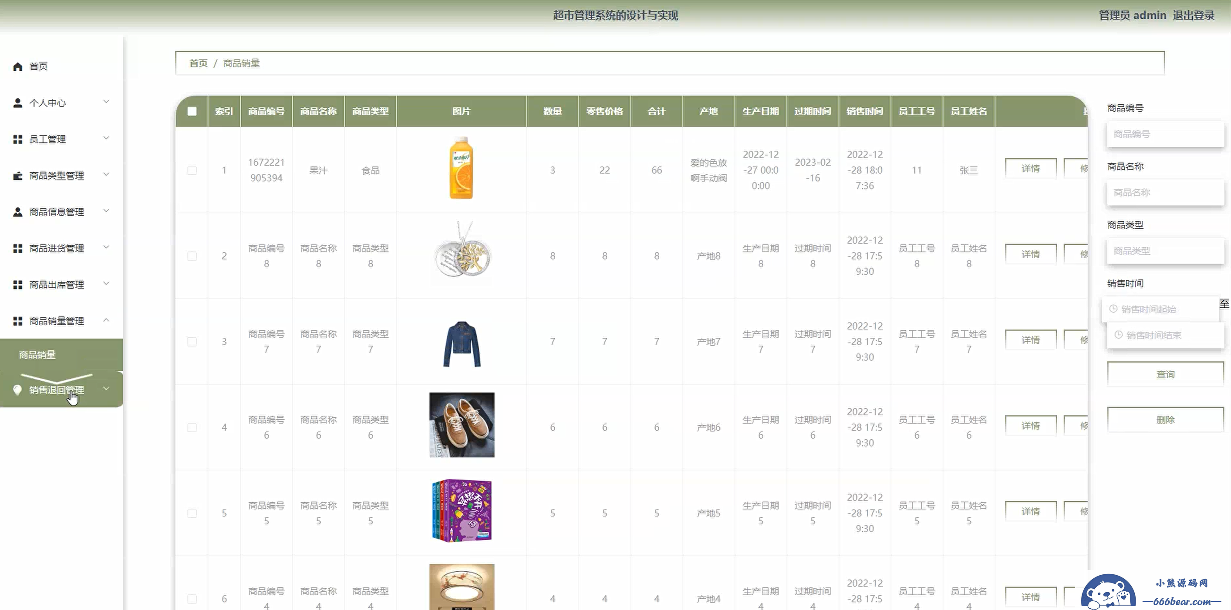This screenshot has width=1231, height=610.
Task: Focus the 商品类型 filter input
Action: (1166, 250)
